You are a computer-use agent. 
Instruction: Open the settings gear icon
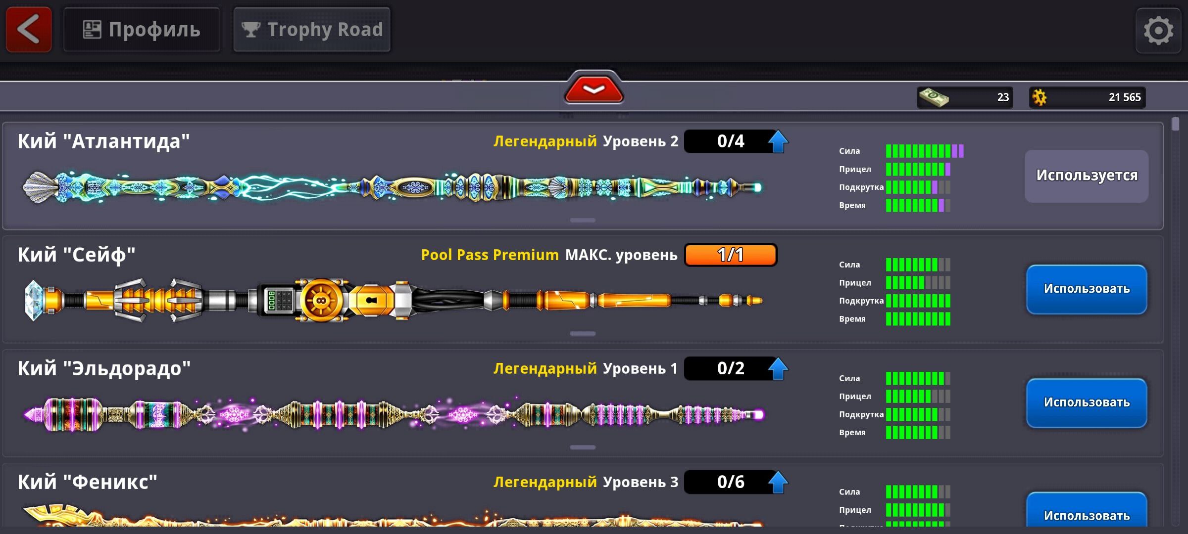tap(1158, 31)
